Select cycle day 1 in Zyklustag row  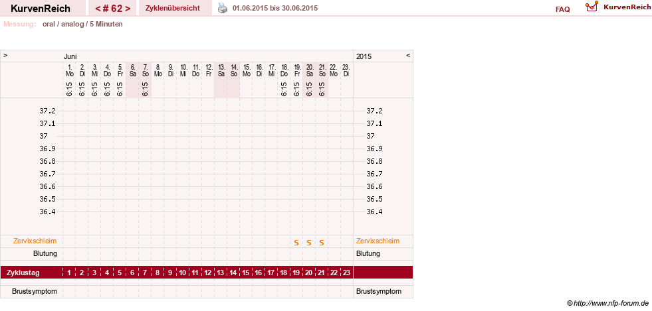click(69, 273)
